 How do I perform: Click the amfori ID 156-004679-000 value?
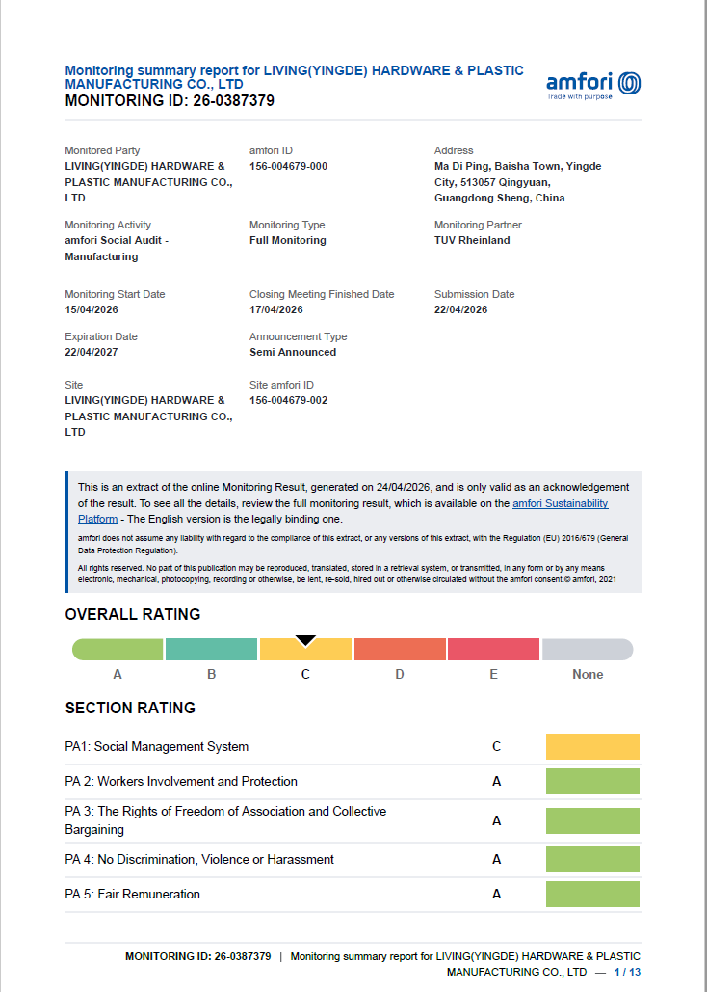(x=288, y=167)
